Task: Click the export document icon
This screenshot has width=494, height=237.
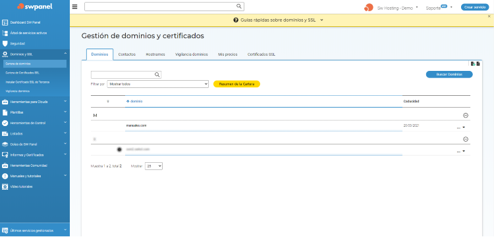Action: pyautogui.click(x=478, y=64)
